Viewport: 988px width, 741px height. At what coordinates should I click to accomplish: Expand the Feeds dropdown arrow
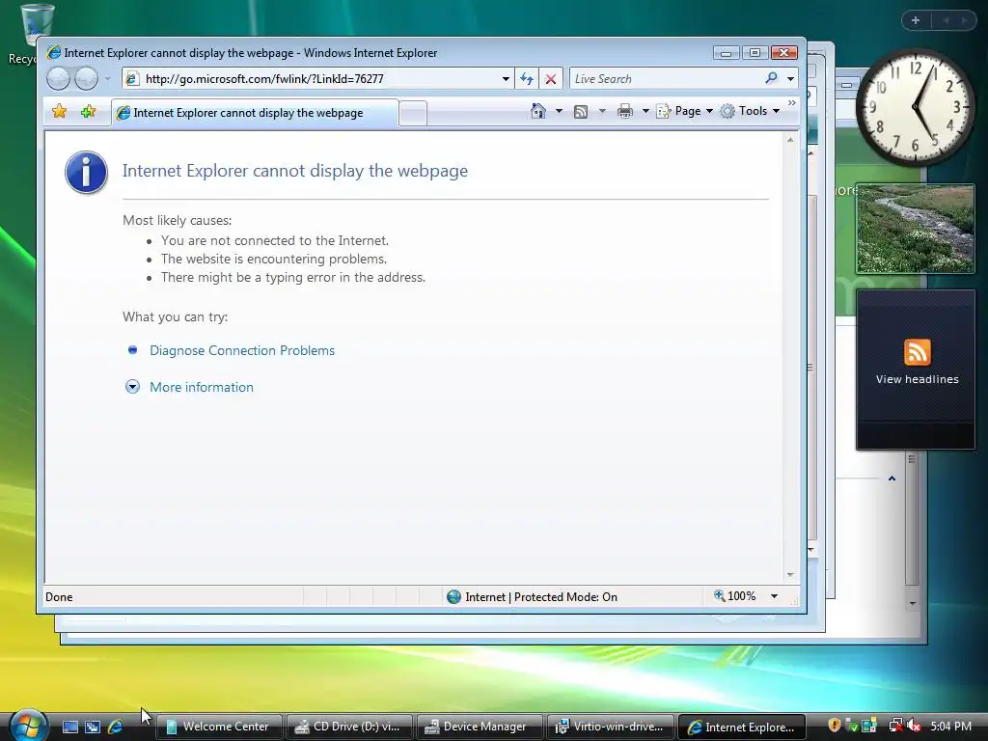click(x=602, y=111)
